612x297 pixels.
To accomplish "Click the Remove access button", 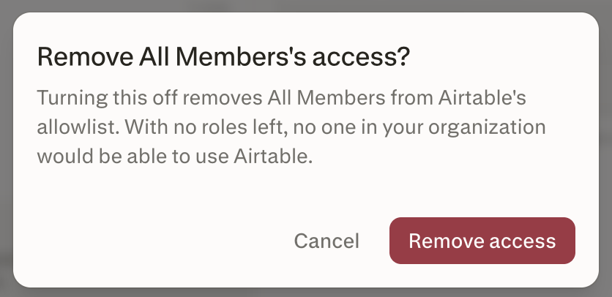I will point(482,241).
